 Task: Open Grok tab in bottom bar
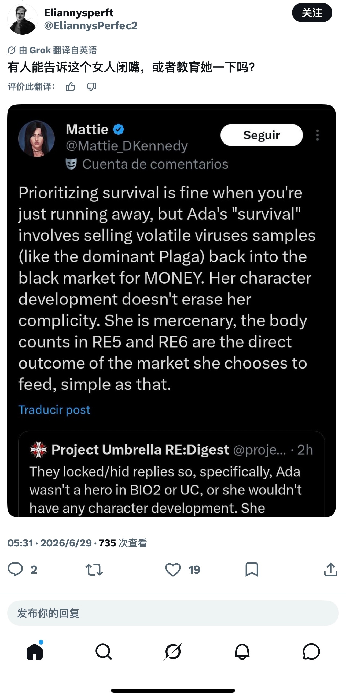coord(173,651)
